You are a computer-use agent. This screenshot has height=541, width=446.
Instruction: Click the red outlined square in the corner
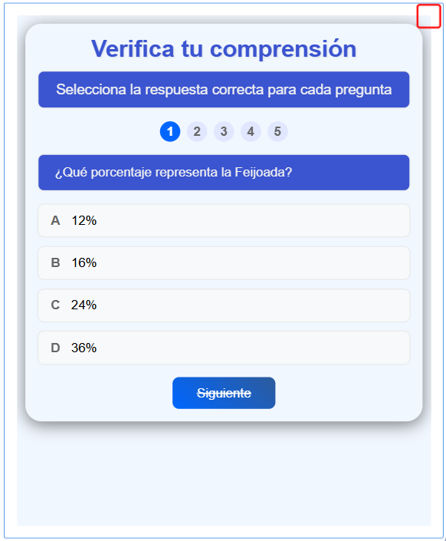coord(429,16)
